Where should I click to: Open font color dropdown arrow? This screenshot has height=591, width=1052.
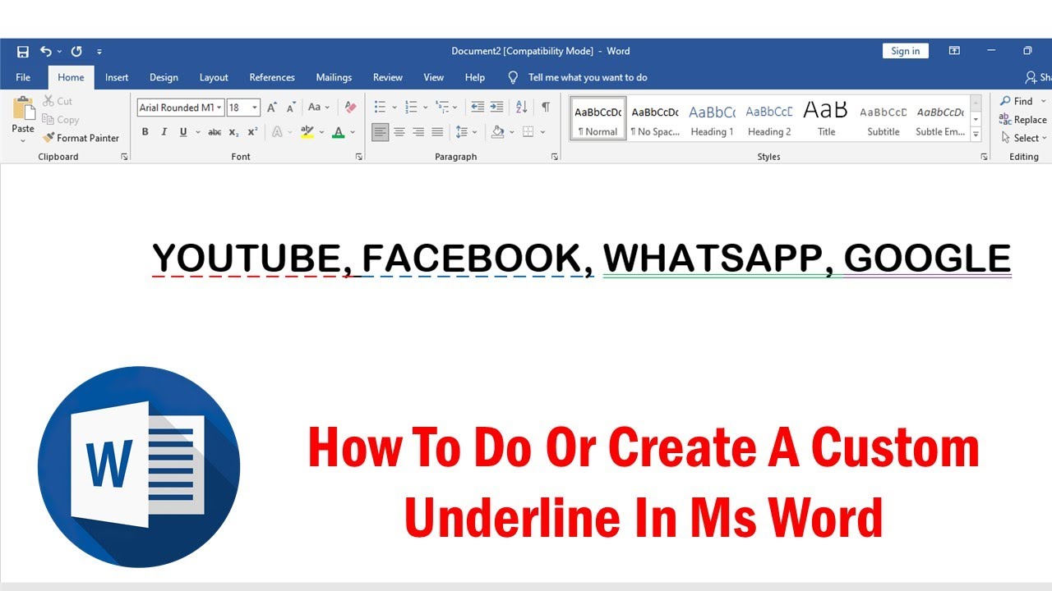353,132
